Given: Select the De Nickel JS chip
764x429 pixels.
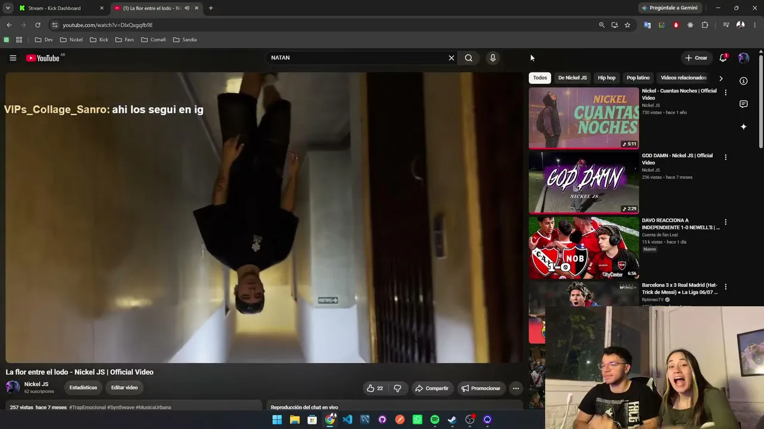Looking at the screenshot, I should pyautogui.click(x=572, y=77).
